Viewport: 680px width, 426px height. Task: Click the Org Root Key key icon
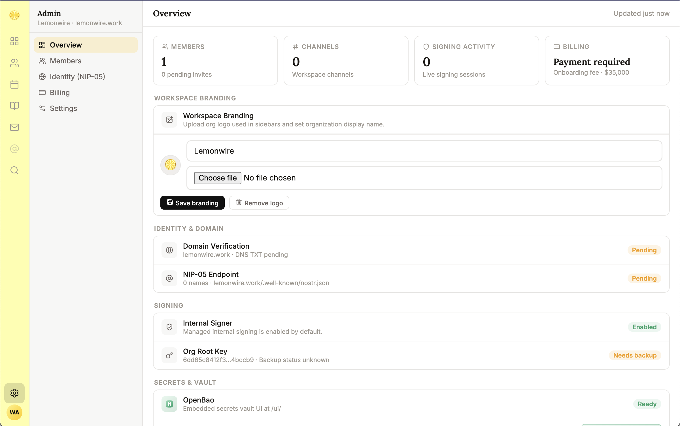tap(169, 355)
